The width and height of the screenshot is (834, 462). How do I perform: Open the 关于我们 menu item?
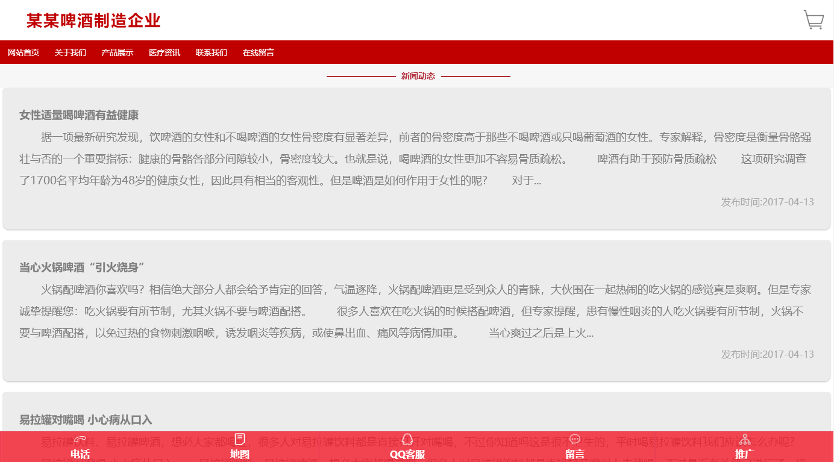pos(71,52)
